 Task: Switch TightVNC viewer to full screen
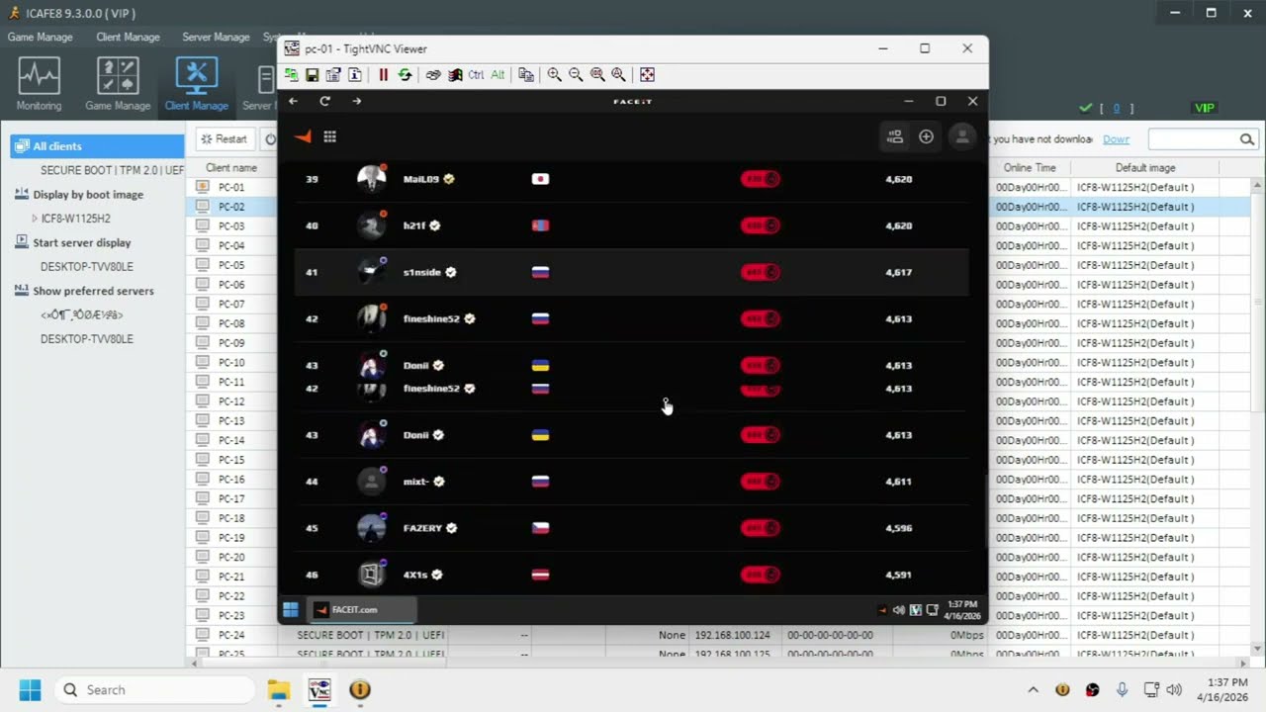point(647,74)
